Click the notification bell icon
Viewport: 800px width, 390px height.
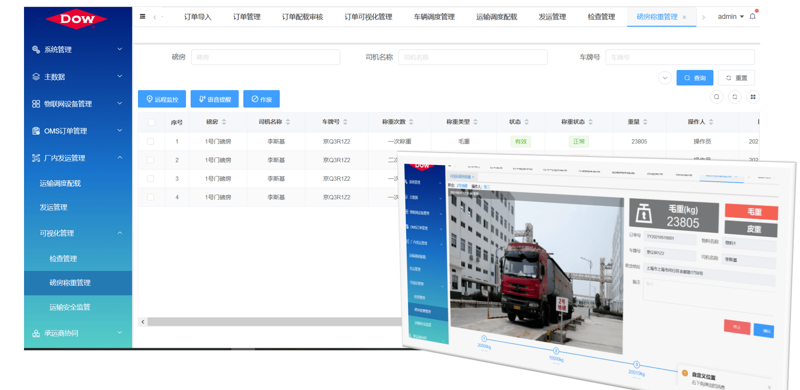tap(752, 17)
